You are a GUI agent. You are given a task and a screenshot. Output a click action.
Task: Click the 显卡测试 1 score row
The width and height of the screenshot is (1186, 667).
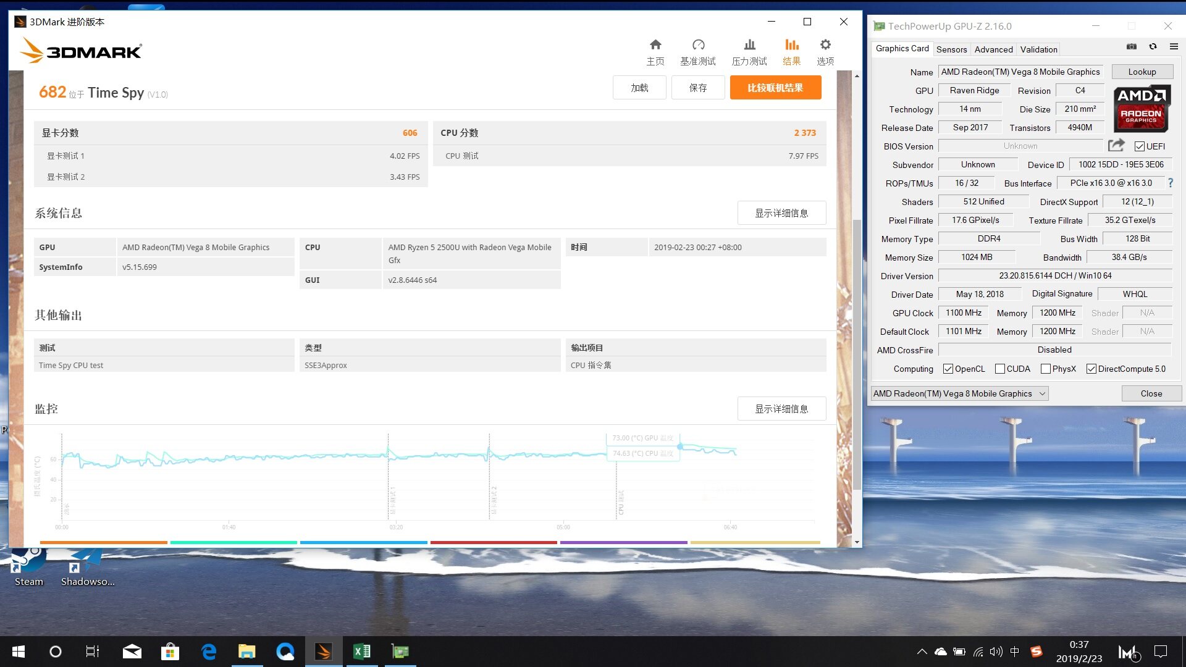tap(230, 156)
